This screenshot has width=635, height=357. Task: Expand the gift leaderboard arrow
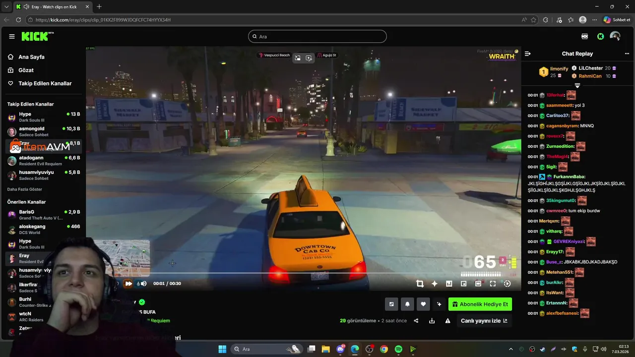tap(577, 86)
